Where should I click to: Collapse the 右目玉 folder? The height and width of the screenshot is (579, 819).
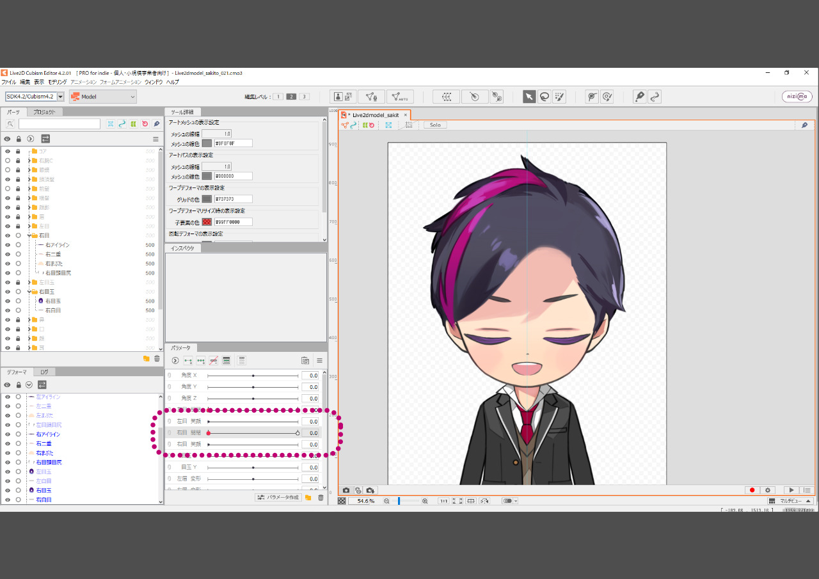(x=29, y=292)
